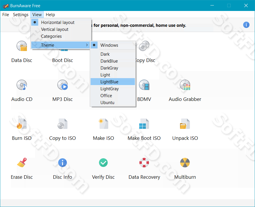
Task: Open the Multiburn tool
Action: click(185, 168)
